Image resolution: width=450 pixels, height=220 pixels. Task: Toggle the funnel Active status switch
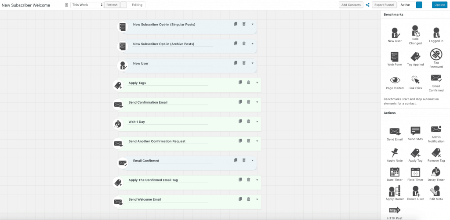[419, 5]
